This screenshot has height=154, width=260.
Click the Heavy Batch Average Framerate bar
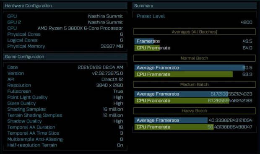[171, 120]
